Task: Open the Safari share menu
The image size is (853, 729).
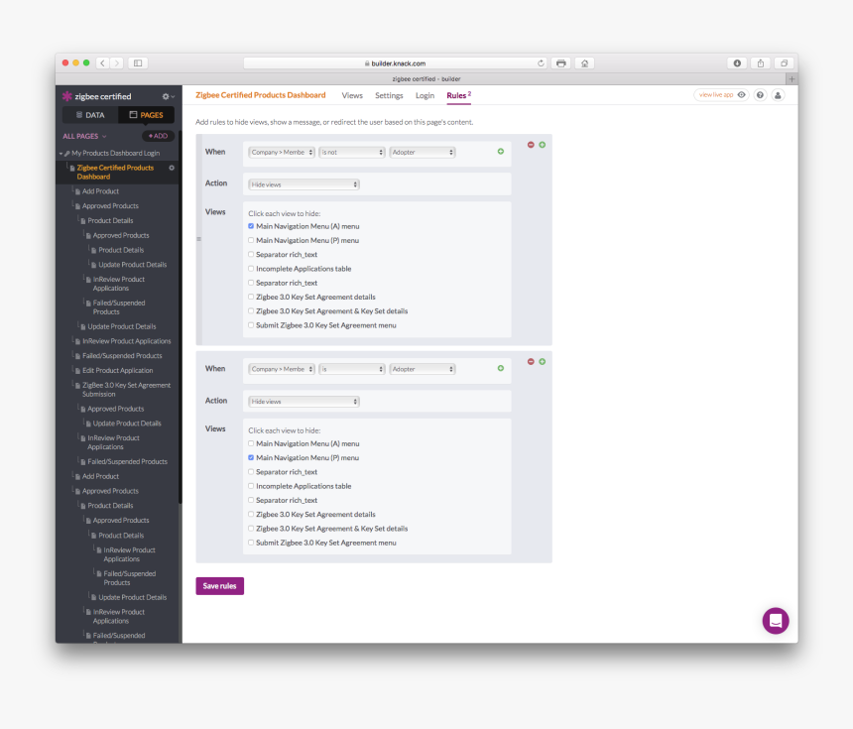Action: (x=761, y=63)
